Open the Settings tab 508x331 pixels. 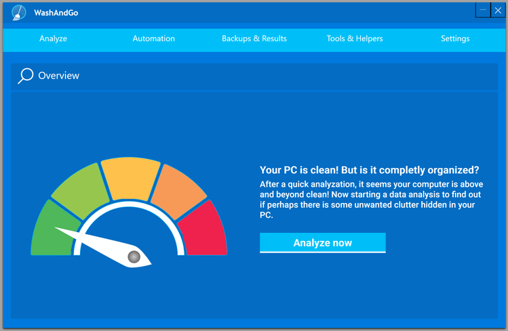[x=455, y=39]
